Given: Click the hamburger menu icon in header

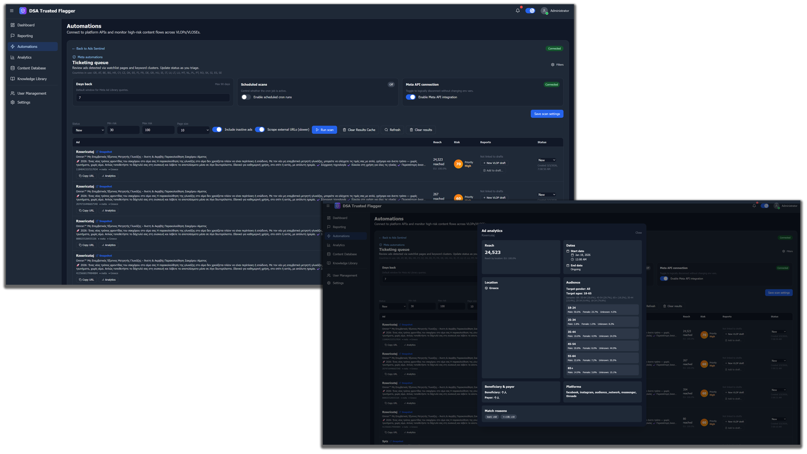Looking at the screenshot, I should (x=12, y=11).
